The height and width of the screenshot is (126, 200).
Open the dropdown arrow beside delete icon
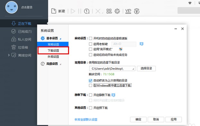click(102, 13)
